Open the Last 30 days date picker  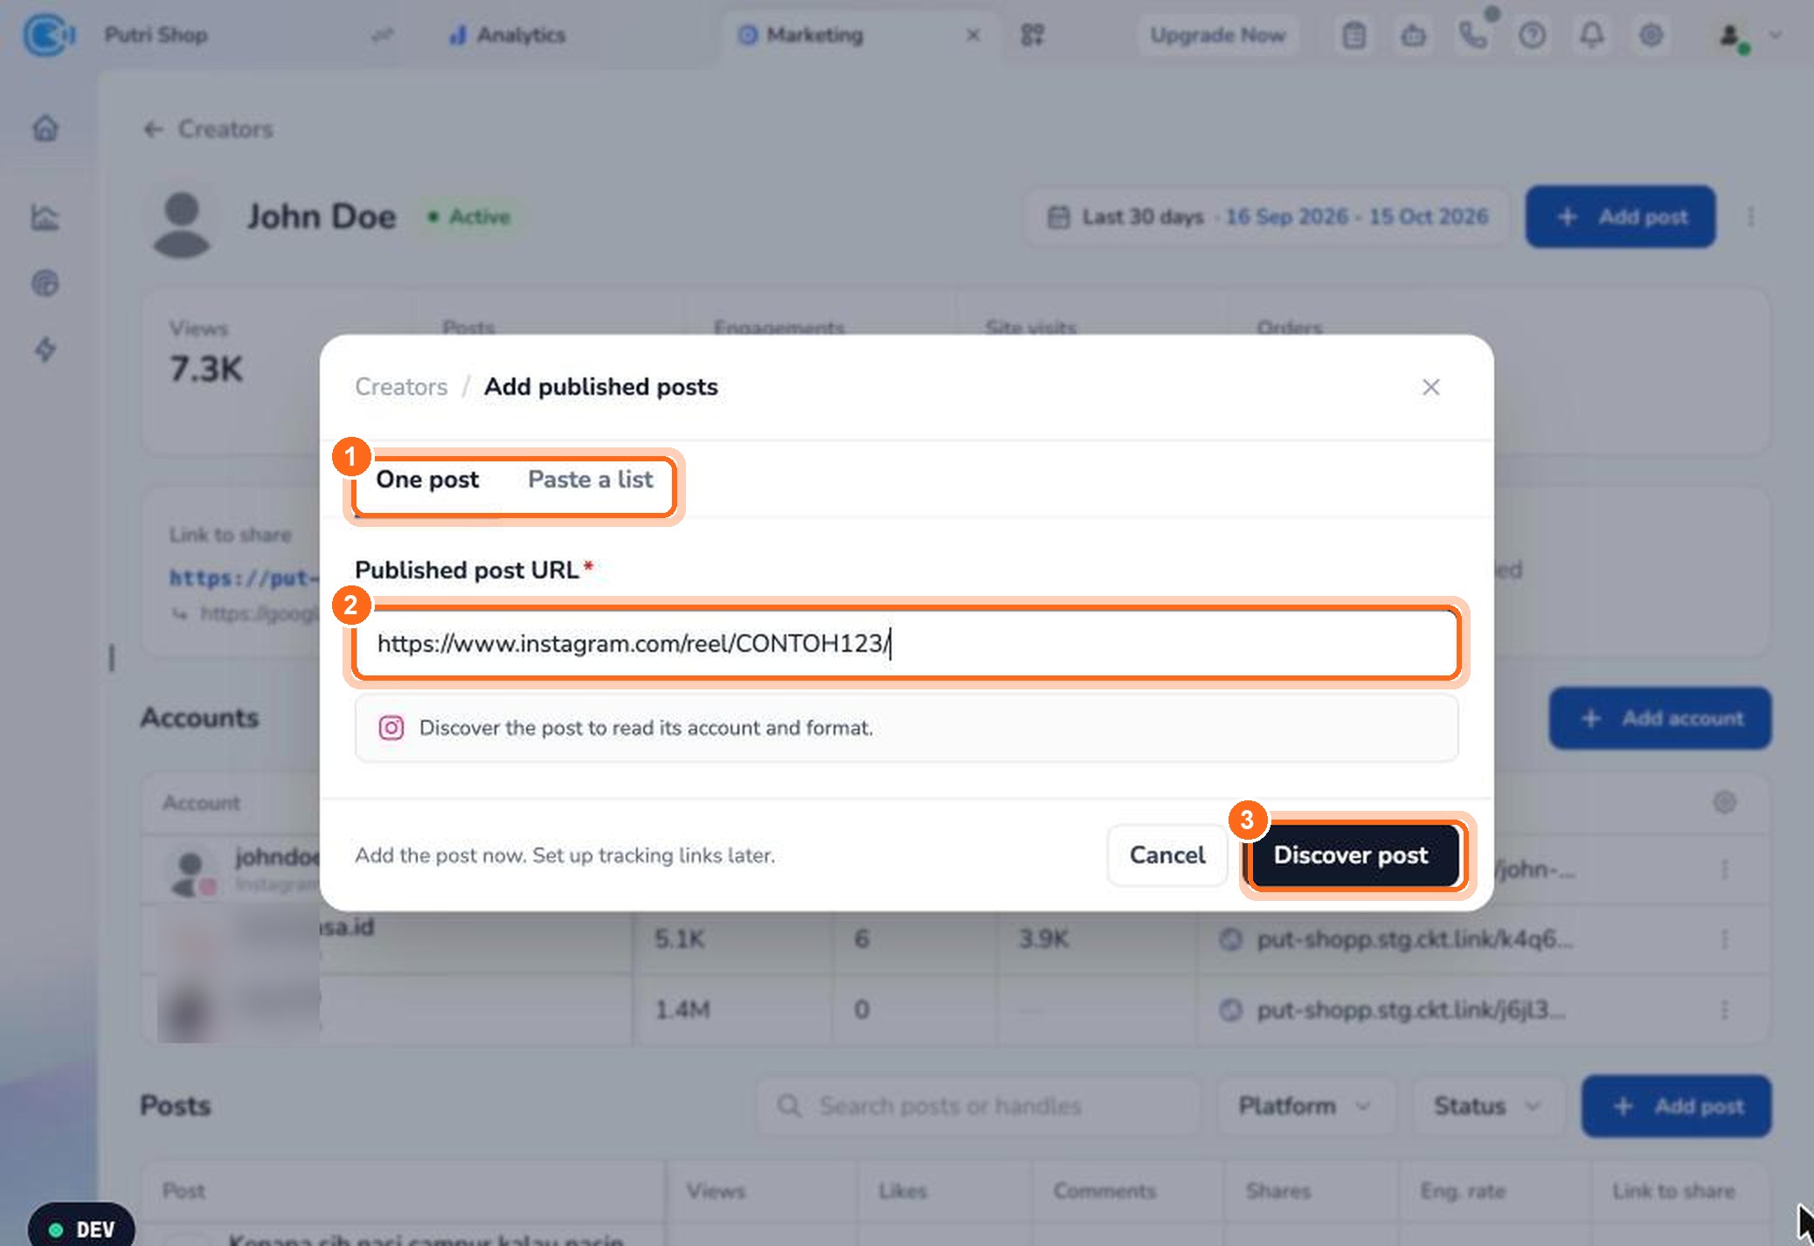(x=1267, y=217)
